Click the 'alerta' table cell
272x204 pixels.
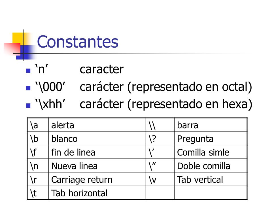(x=97, y=125)
